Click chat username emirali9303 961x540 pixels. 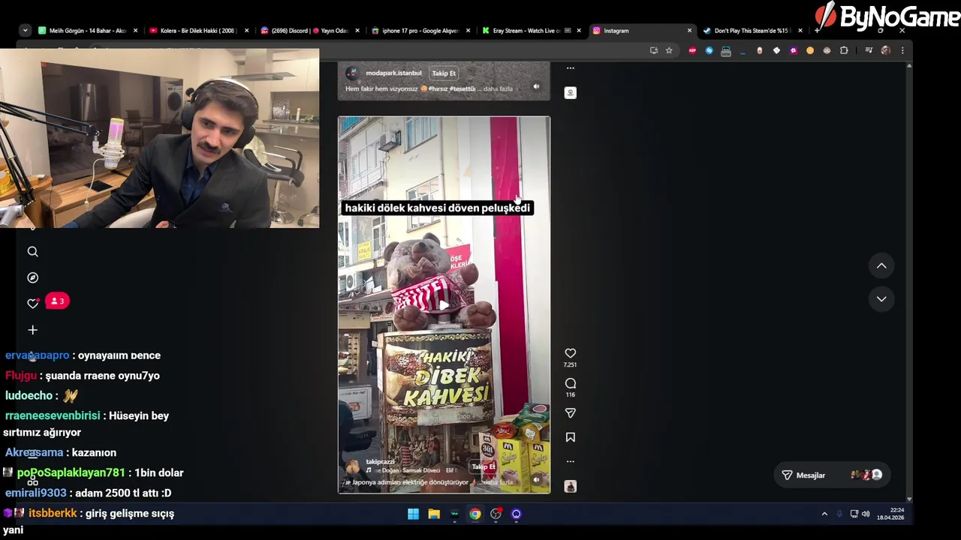tap(36, 493)
